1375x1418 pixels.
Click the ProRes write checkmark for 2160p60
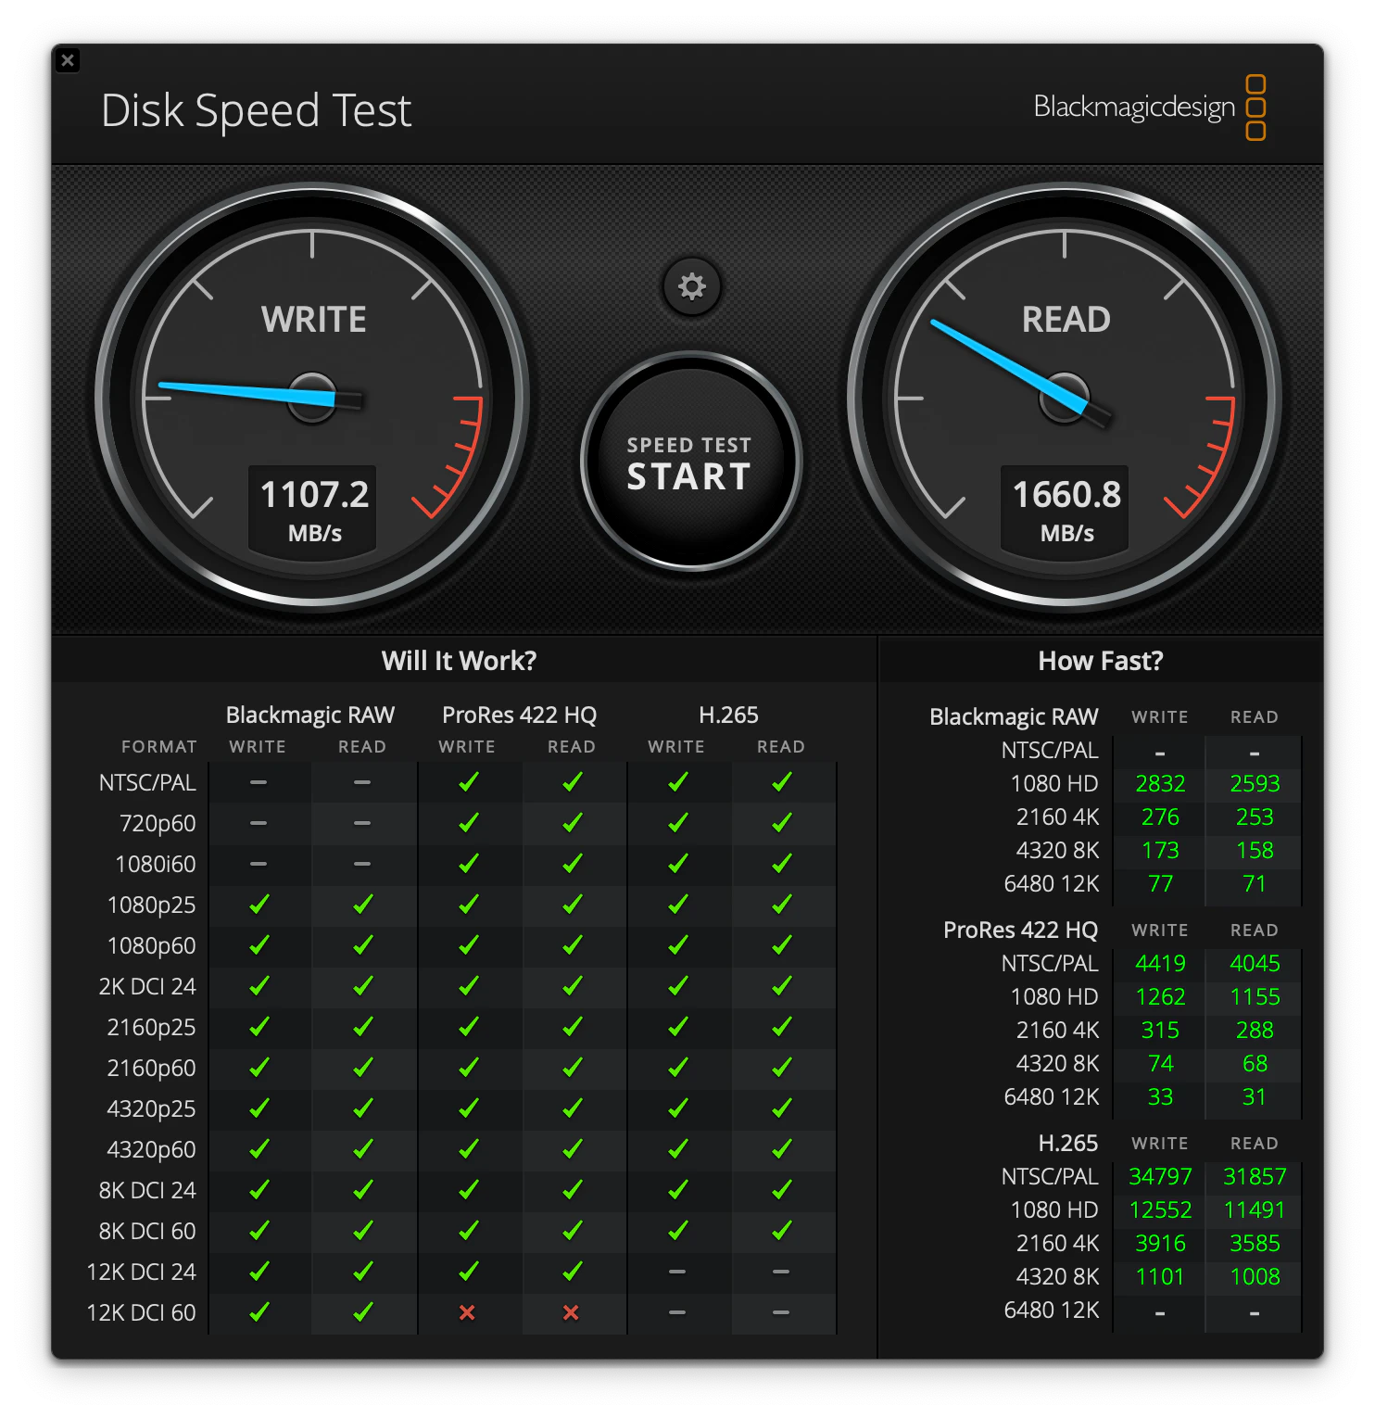point(469,1068)
